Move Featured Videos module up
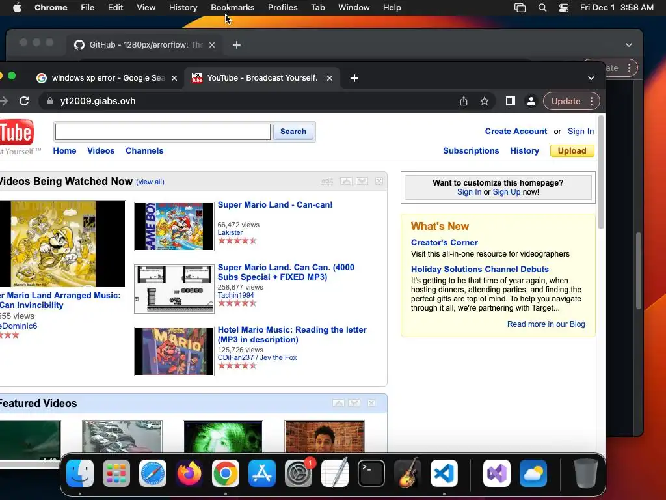 click(x=338, y=403)
